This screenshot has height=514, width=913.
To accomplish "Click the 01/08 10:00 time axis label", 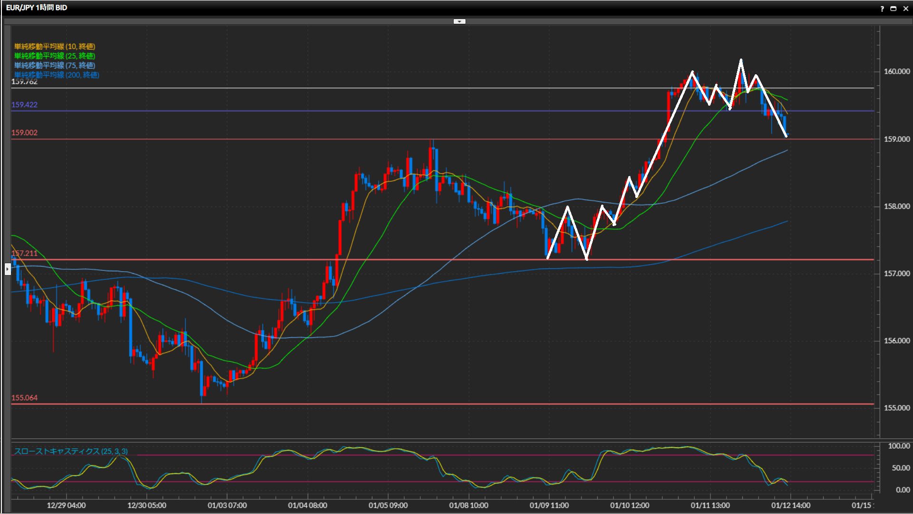I will coord(468,505).
